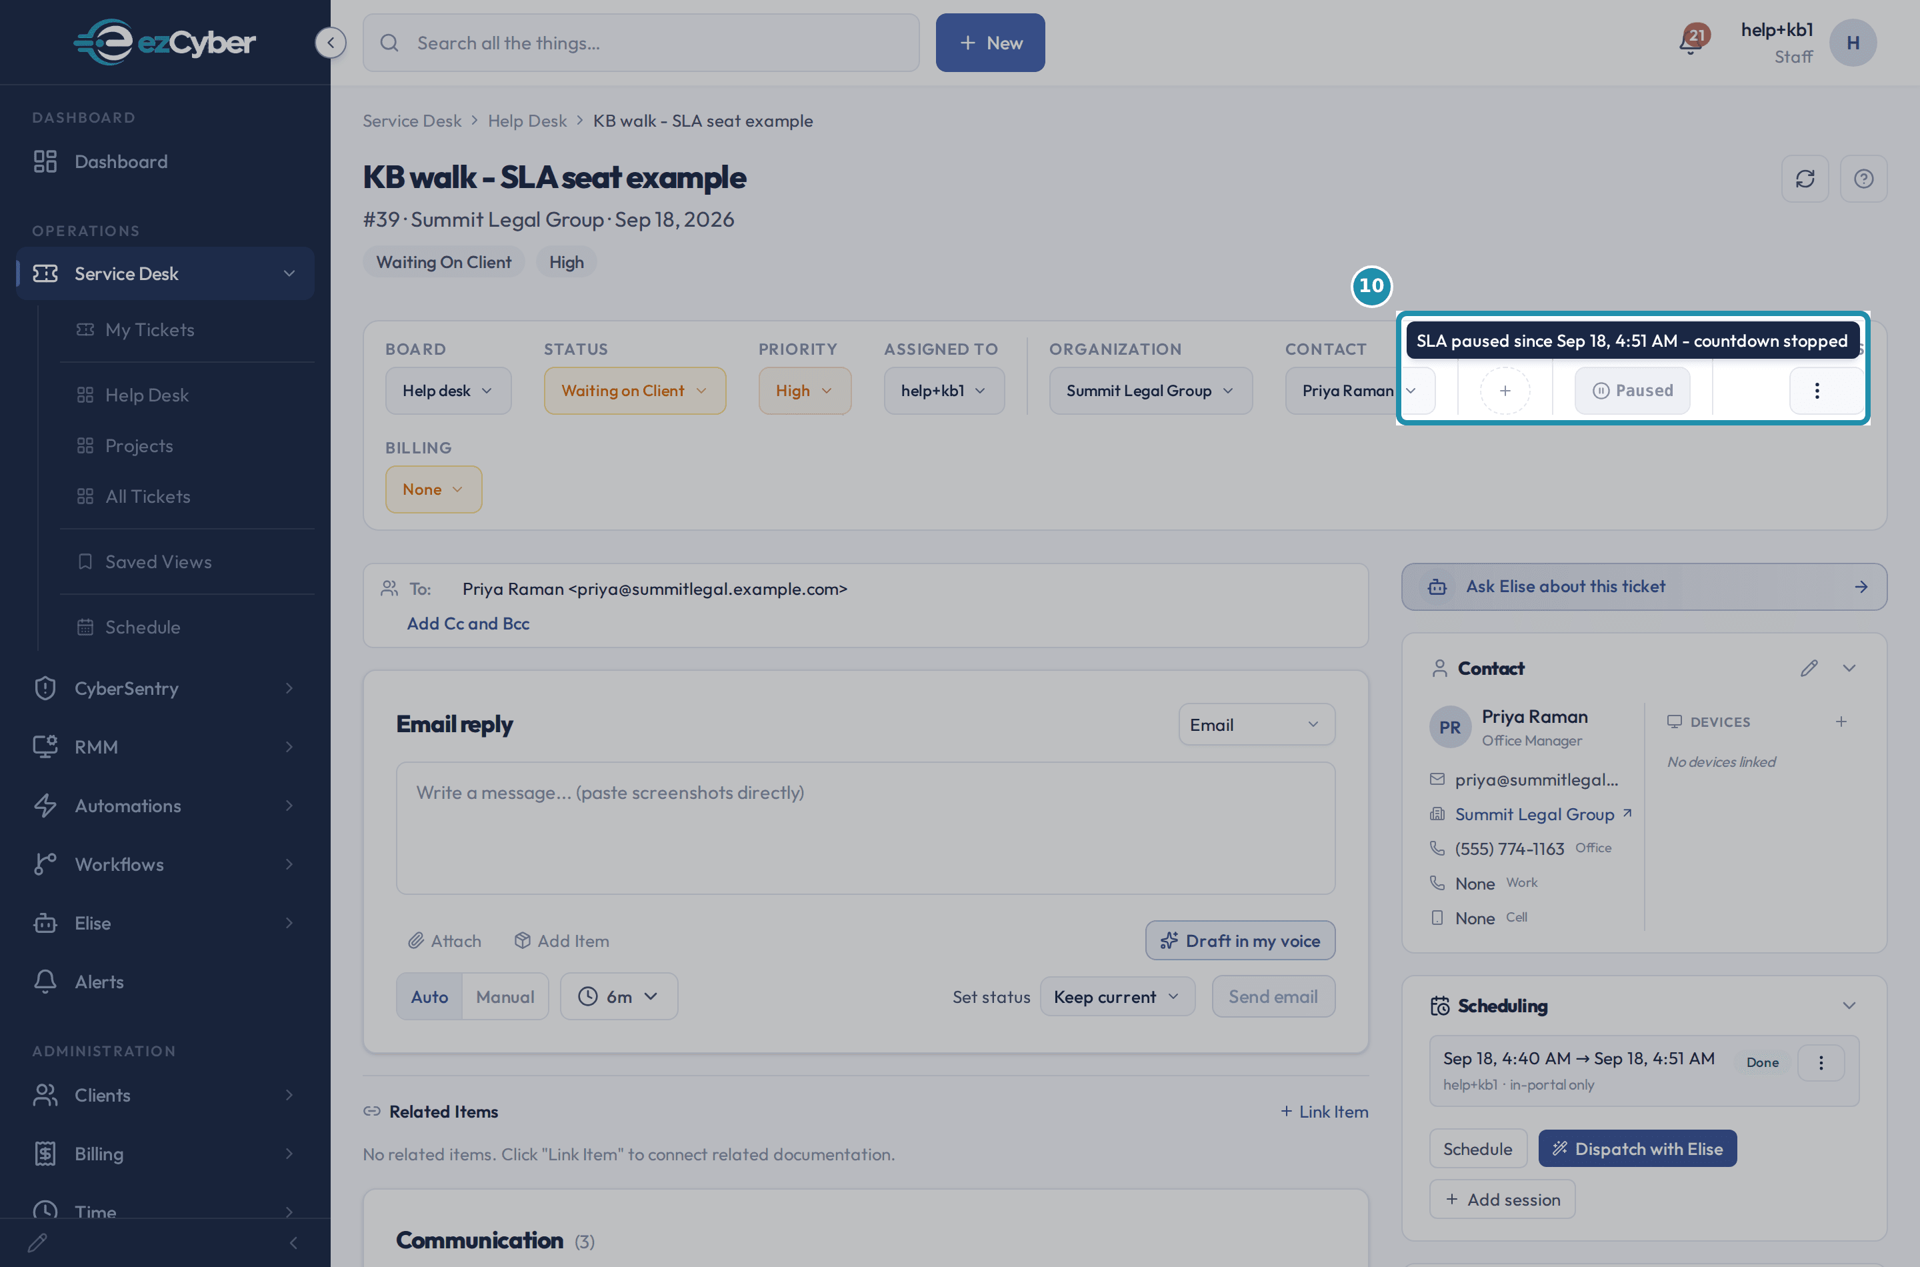Open the Organization Summit Legal Group dropdown

pyautogui.click(x=1151, y=391)
